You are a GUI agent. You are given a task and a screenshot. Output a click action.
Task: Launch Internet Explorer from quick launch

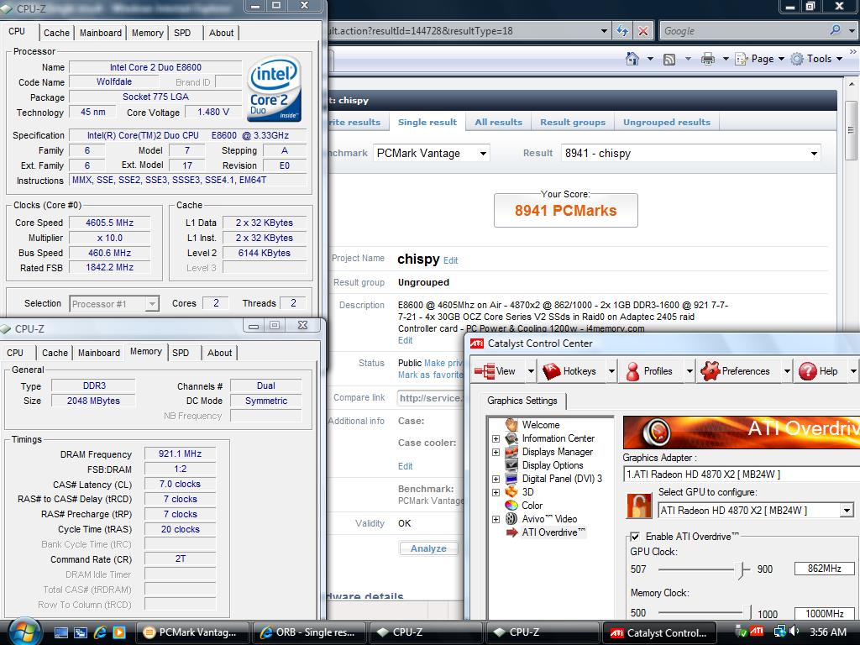(x=99, y=632)
